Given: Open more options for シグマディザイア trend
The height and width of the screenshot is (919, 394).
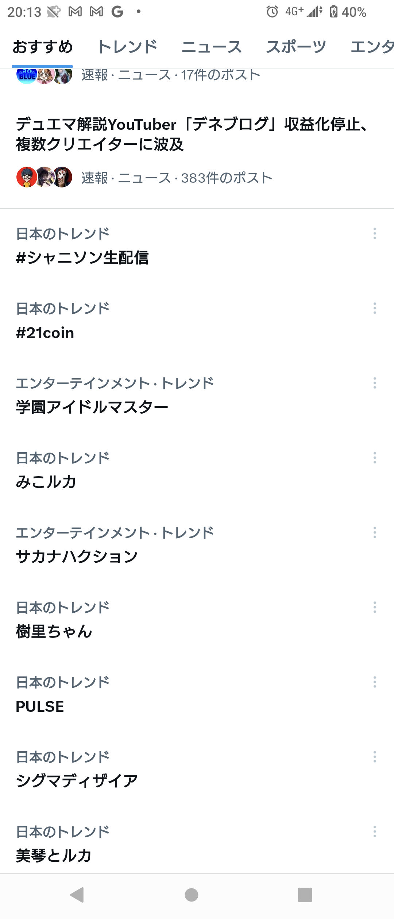Looking at the screenshot, I should 375,757.
